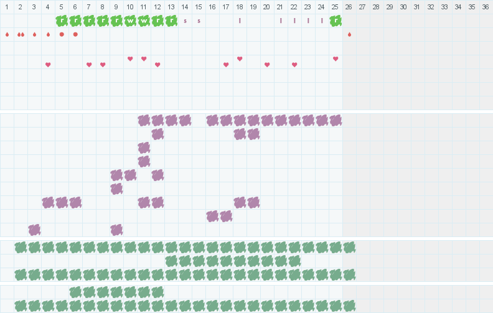Select the round red dot on day 5
493x313 pixels.
pyautogui.click(x=62, y=34)
